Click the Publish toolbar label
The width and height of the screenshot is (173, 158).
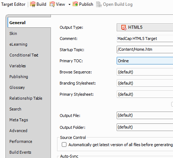[86, 4]
